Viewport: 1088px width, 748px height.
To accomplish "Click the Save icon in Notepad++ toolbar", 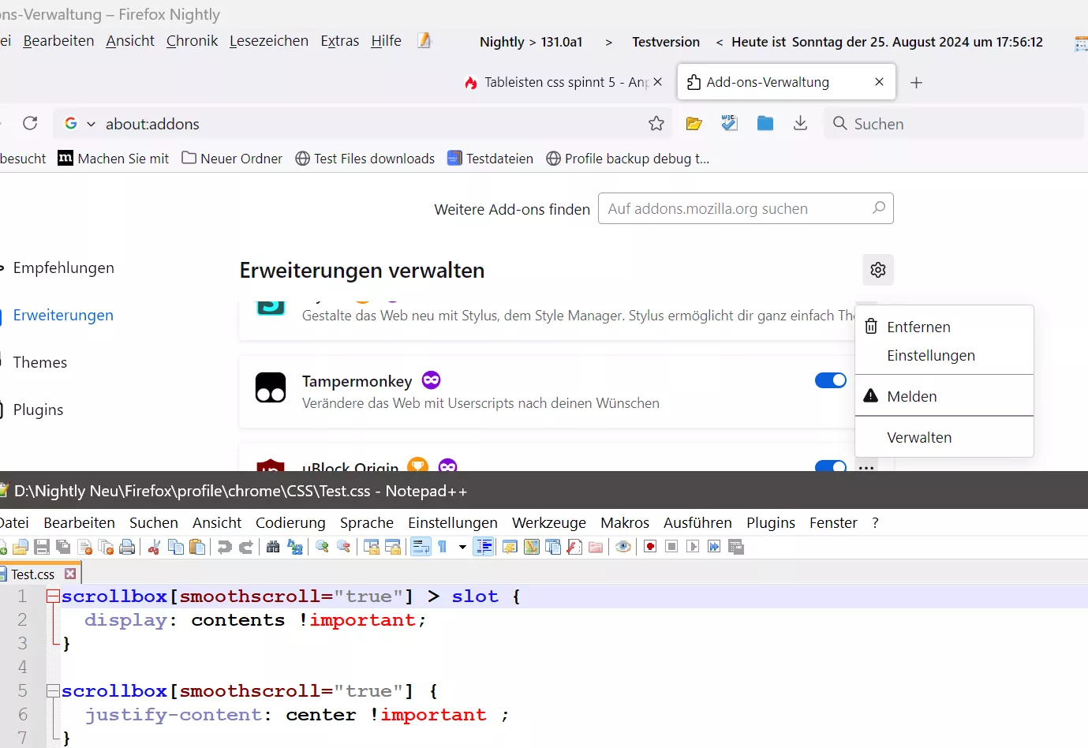I will coord(42,547).
